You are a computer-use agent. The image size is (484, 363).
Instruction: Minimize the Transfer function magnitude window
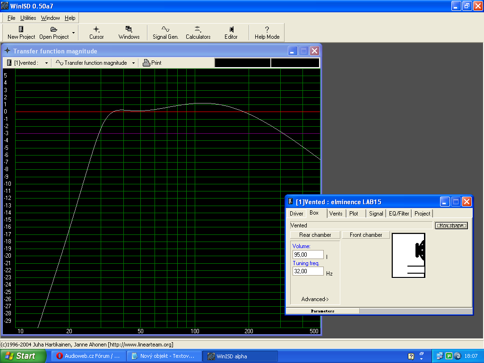pos(293,51)
